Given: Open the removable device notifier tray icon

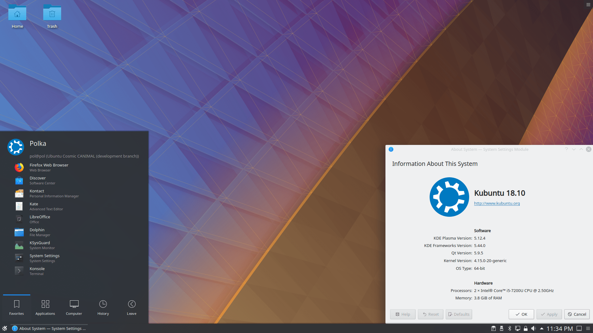Looking at the screenshot, I should click(x=502, y=328).
